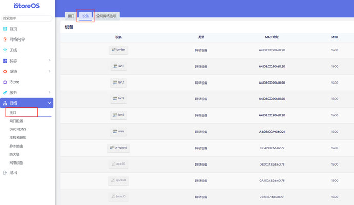Viewport: 354px width, 205px height.
Task: Open 静态路由 static routes page
Action: (x=16, y=146)
